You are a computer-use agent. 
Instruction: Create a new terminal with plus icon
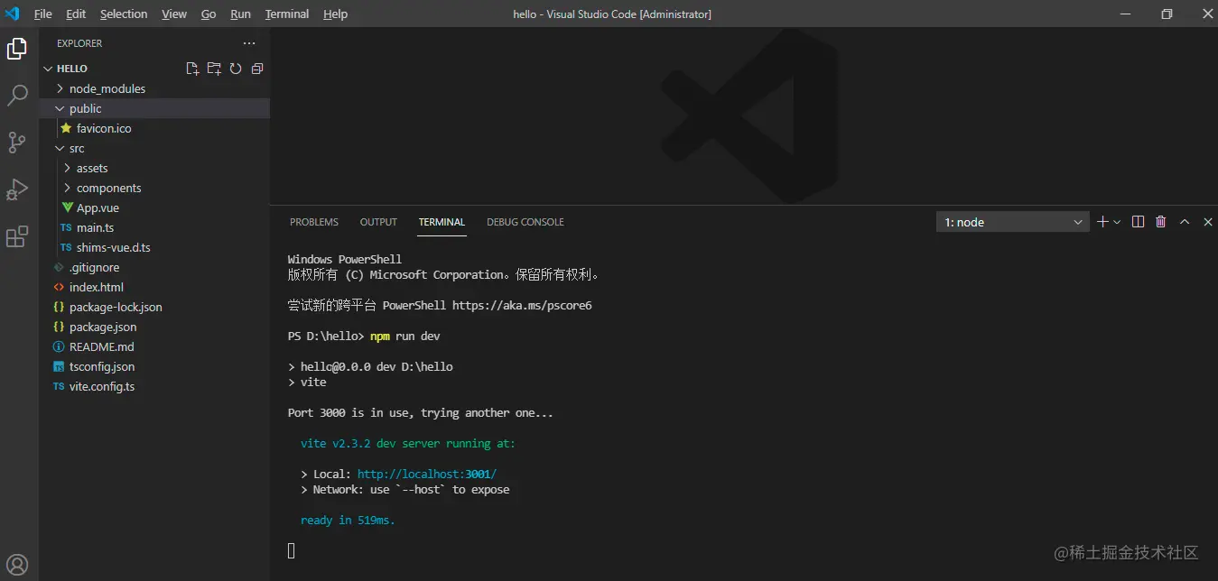pos(1102,222)
